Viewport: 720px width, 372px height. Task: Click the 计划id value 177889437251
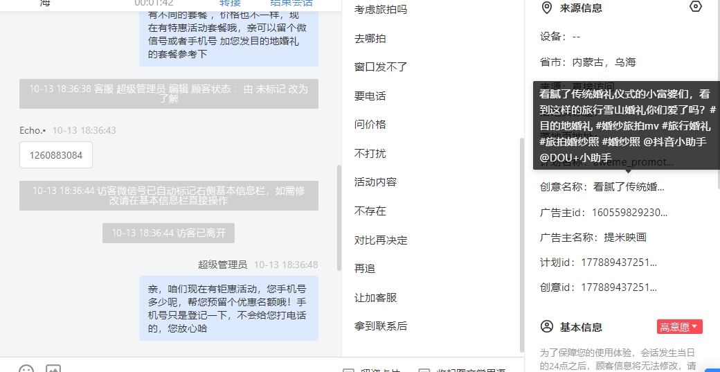[619, 263]
